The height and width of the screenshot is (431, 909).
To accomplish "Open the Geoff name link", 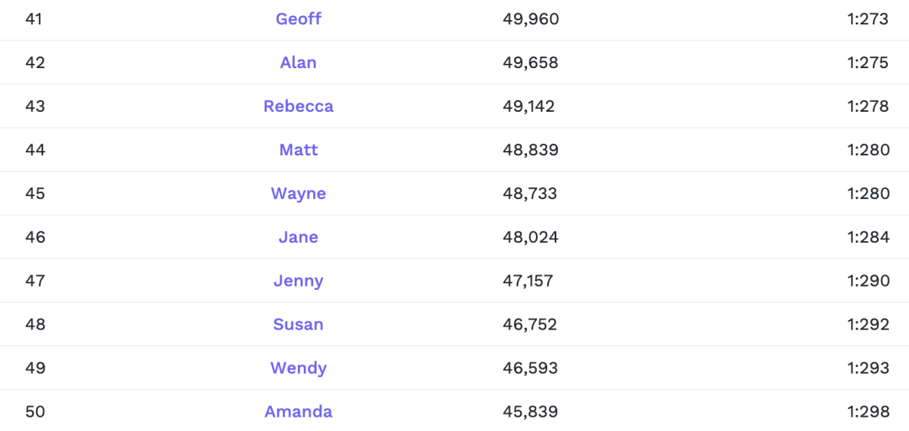I will pos(298,18).
